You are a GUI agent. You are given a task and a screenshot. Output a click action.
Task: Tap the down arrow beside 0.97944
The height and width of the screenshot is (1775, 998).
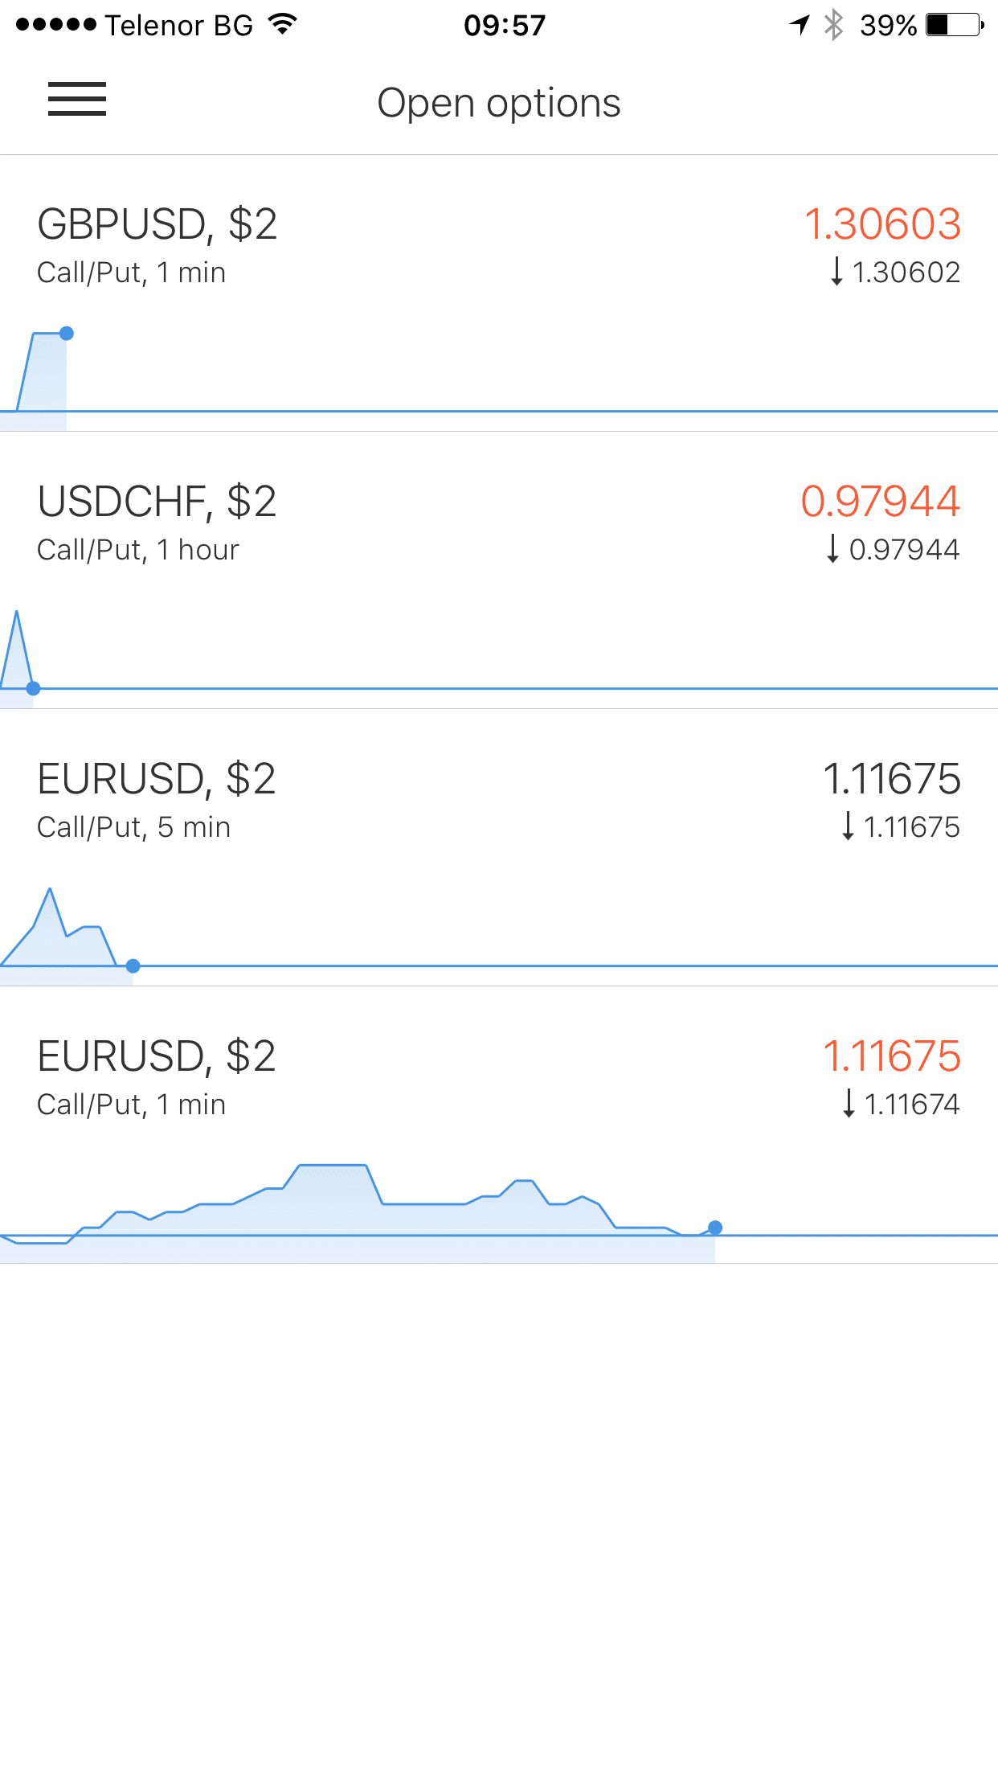click(832, 549)
